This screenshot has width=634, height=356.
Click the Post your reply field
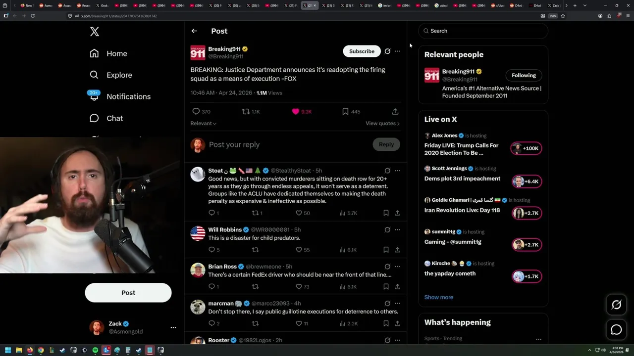coord(287,144)
